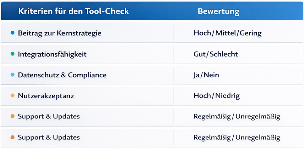Image resolution: width=304 pixels, height=149 pixels.
Task: Click the bottom-most "Support & Updates" label
Action: 49,137
